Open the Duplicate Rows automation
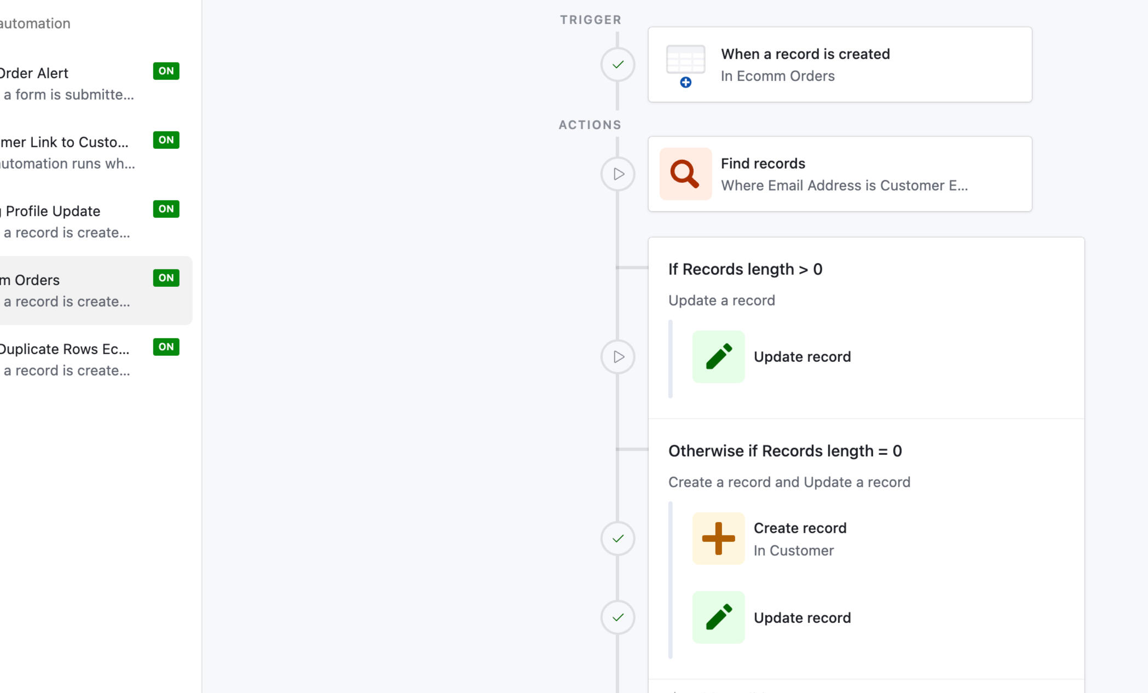 (x=66, y=359)
